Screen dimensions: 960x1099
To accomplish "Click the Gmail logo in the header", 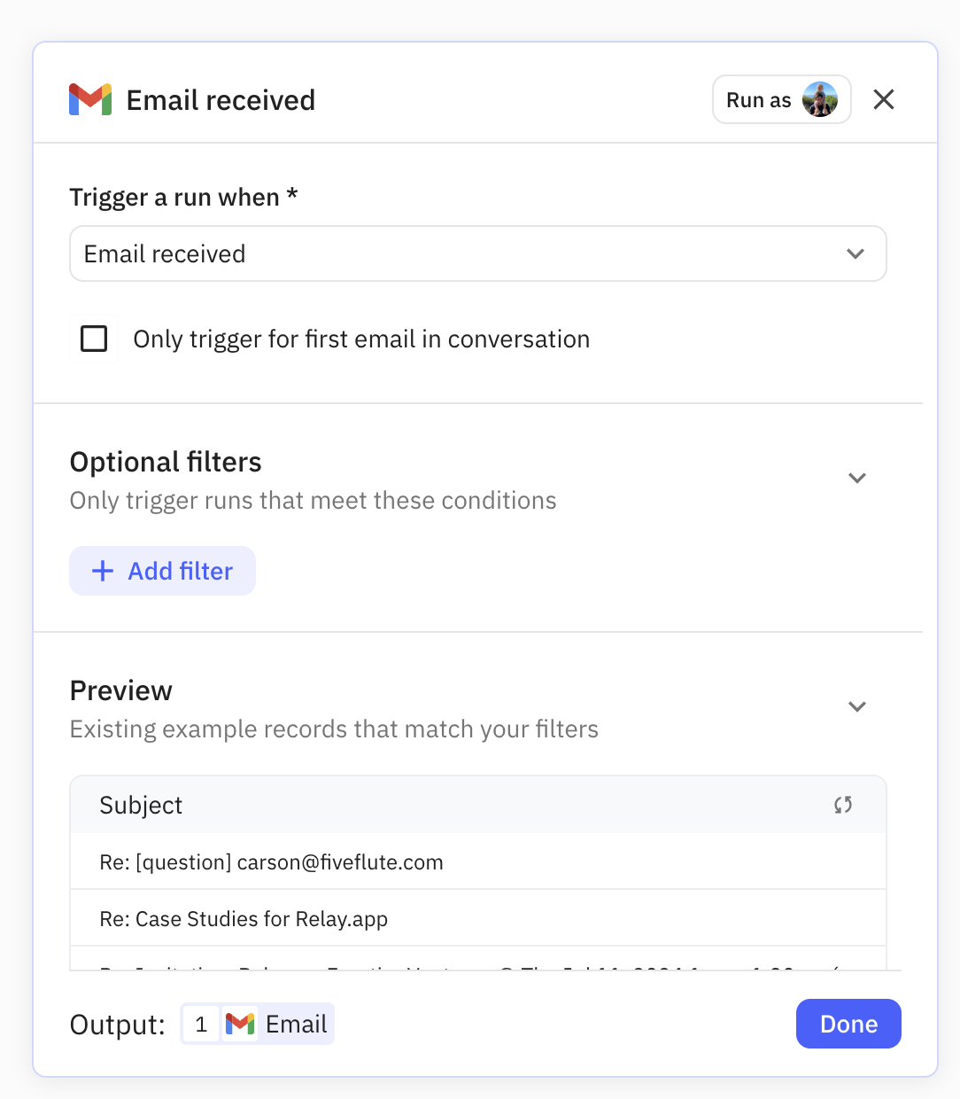I will (90, 100).
